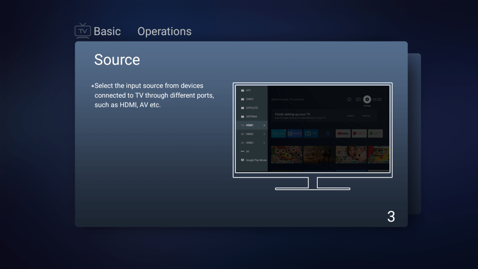Select ATV in the source list
Screen dimensions: 478x269
248,90
